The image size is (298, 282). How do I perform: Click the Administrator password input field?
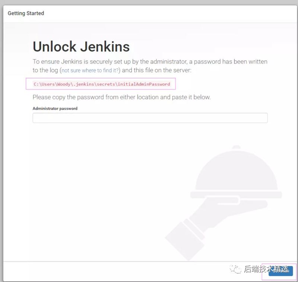[150, 118]
